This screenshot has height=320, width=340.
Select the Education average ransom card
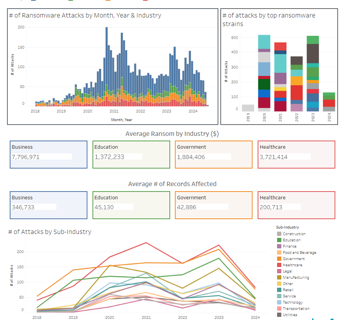point(131,155)
